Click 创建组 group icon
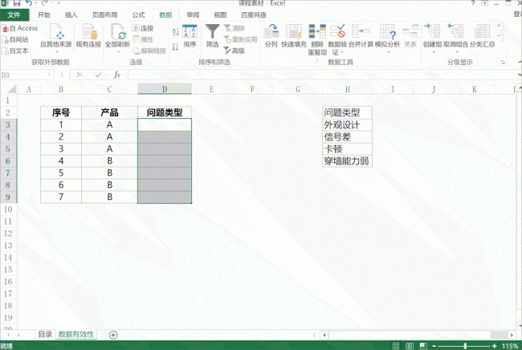Image resolution: width=522 pixels, height=350 pixels. [432, 38]
